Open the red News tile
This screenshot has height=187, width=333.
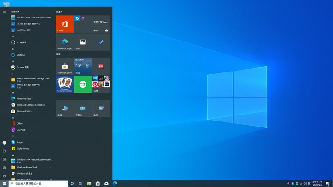[101, 66]
